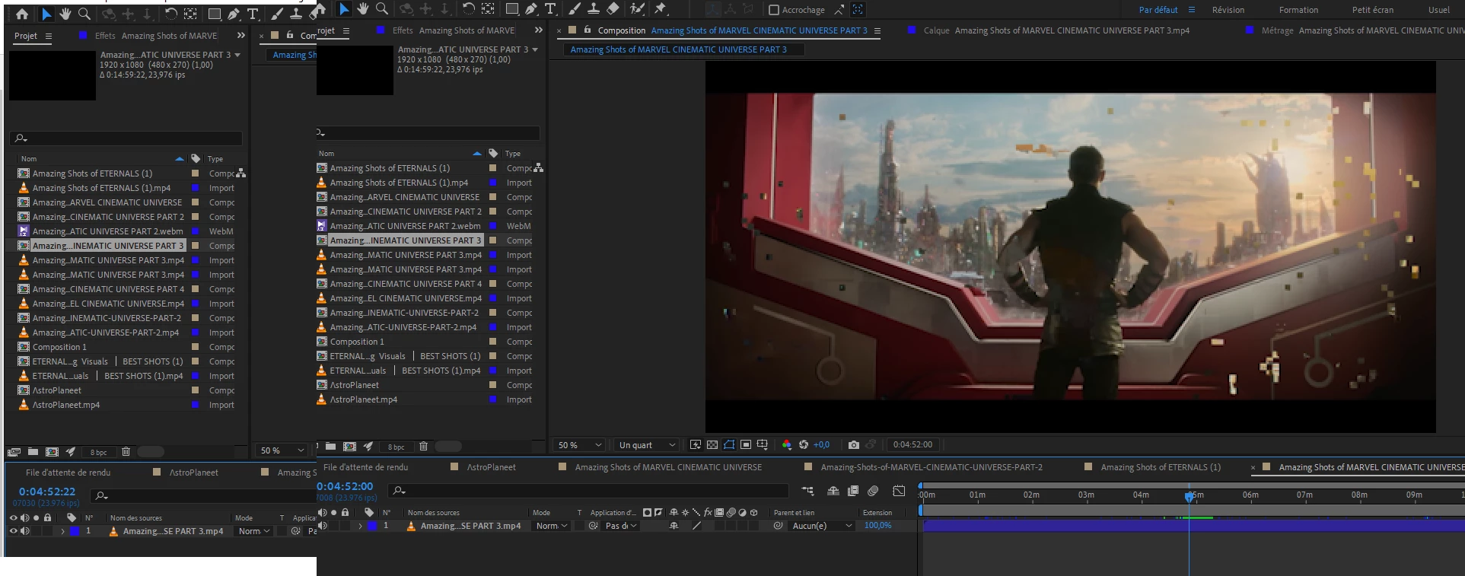Screen dimensions: 1465x576
Task: Click 8 bpc color depth button in right Project panel
Action: point(396,447)
